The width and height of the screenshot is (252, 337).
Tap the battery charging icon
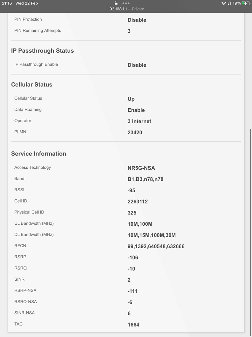click(x=246, y=3)
